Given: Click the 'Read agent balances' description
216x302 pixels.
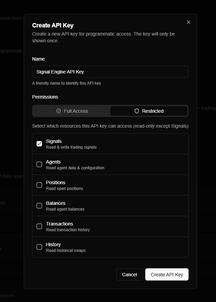Looking at the screenshot, I should tap(65, 209).
